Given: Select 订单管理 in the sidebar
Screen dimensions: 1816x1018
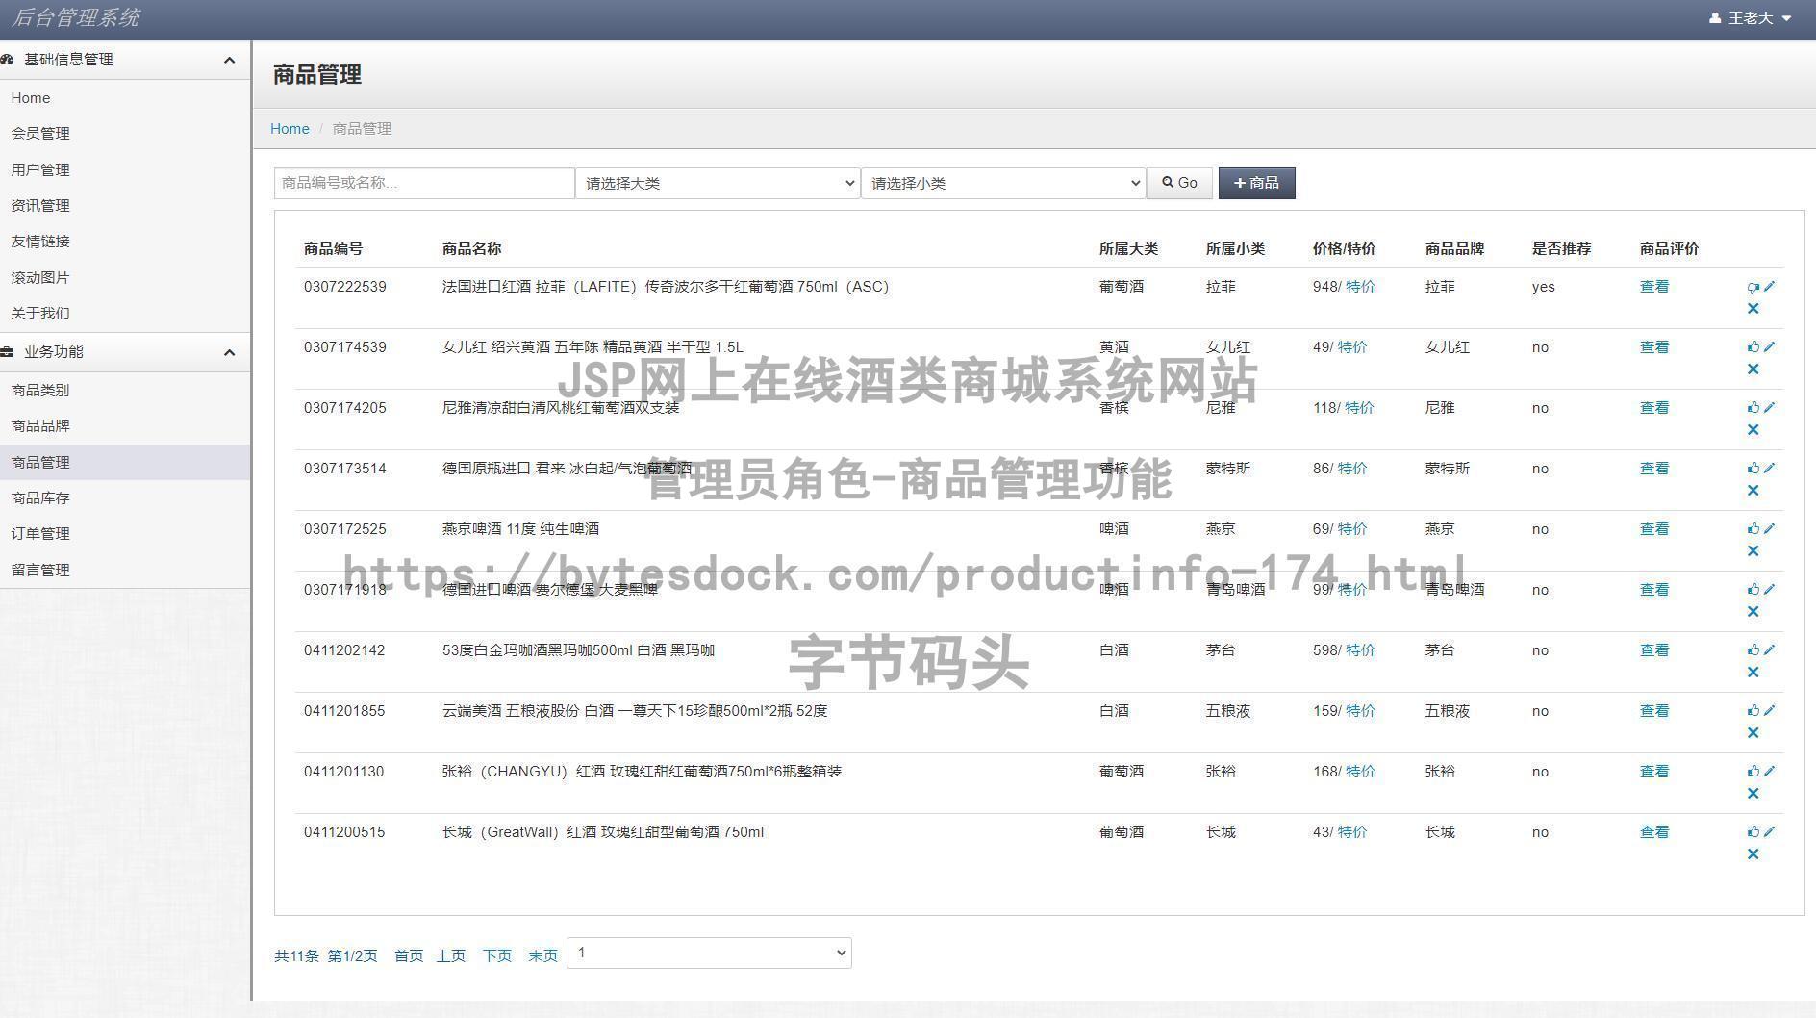Looking at the screenshot, I should (38, 533).
